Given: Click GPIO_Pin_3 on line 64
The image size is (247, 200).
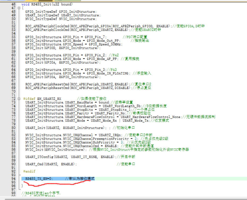Looking at the screenshot, I should [95, 70].
